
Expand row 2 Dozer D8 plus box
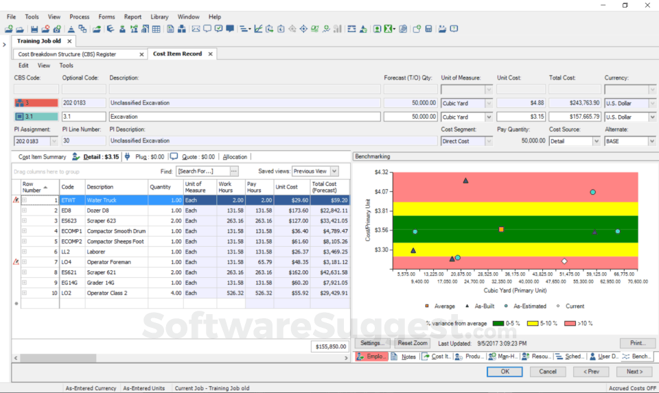click(25, 211)
